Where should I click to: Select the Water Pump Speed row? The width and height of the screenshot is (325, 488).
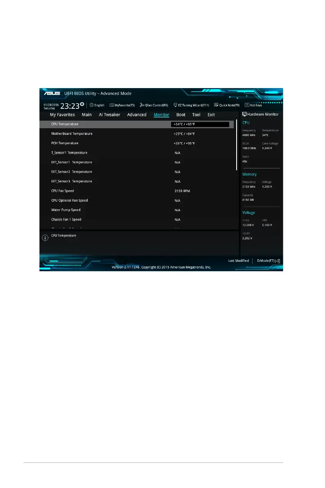137,210
